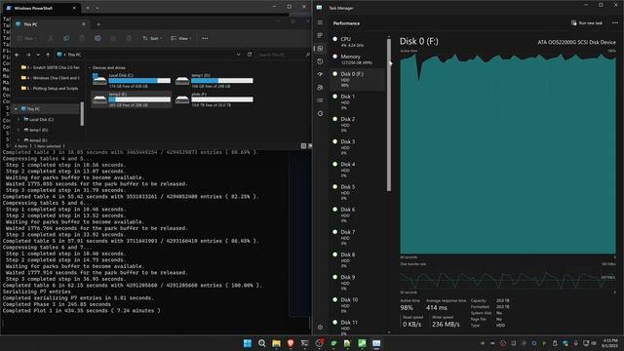Select Disk 10 in the performance list
Screen dimensions: 624x351
[x=358, y=305]
